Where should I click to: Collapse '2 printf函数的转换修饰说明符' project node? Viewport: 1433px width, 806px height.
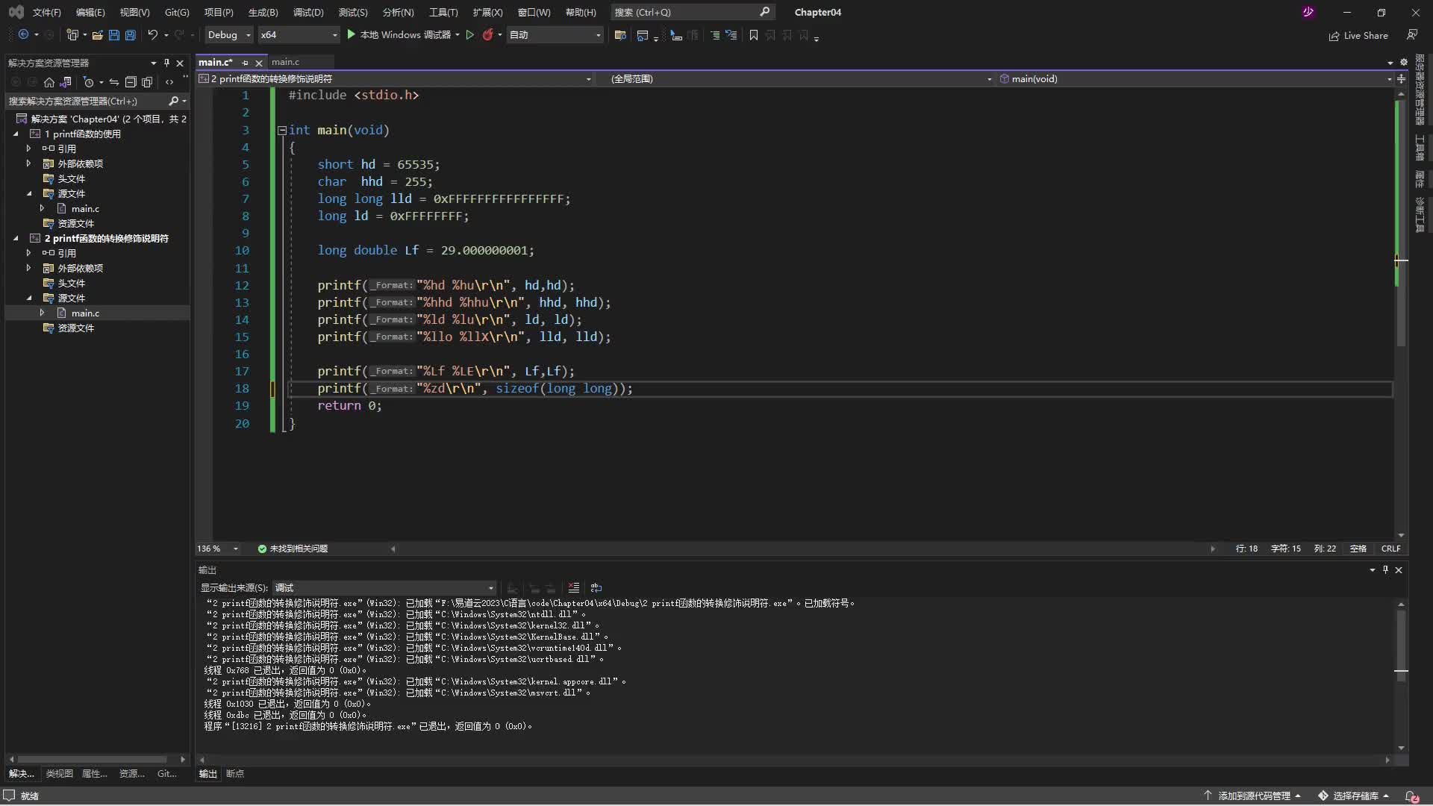[x=16, y=238]
